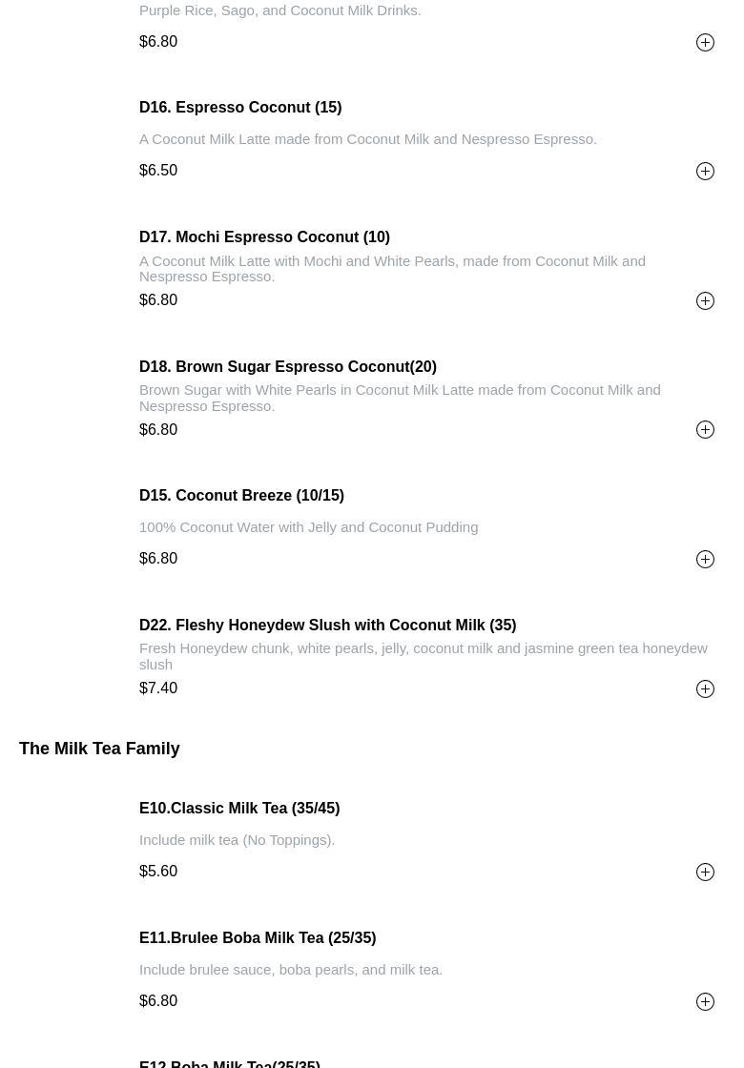Screen dimensions: 744x1068
Task: Add D16 Espresso Coconut to cart
Action: (x=705, y=171)
